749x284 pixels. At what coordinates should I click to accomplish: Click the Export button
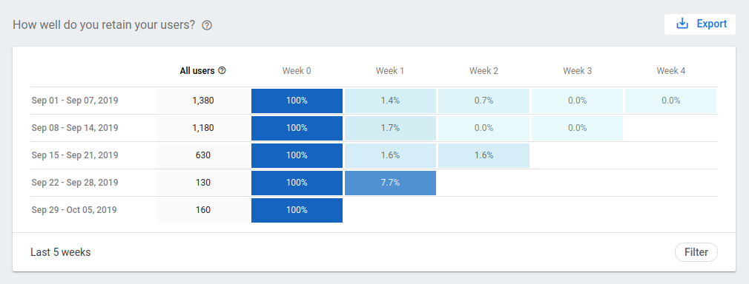point(700,24)
